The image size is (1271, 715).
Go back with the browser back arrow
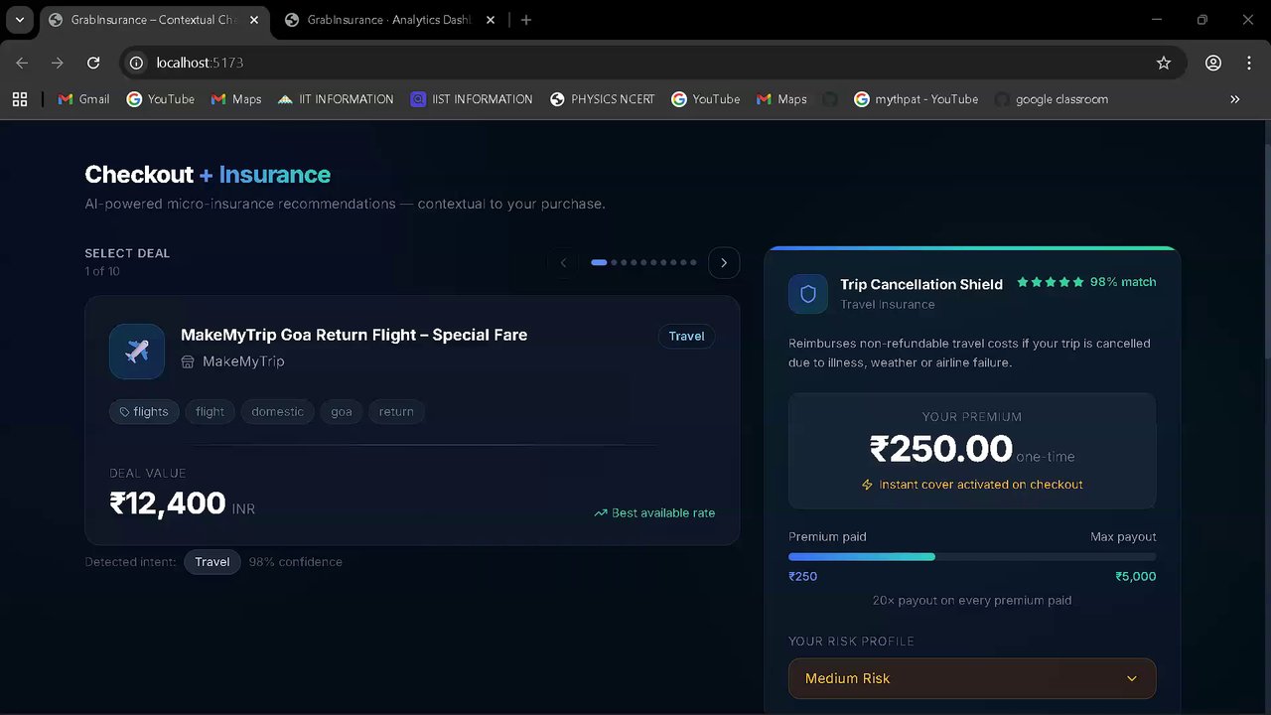[22, 63]
